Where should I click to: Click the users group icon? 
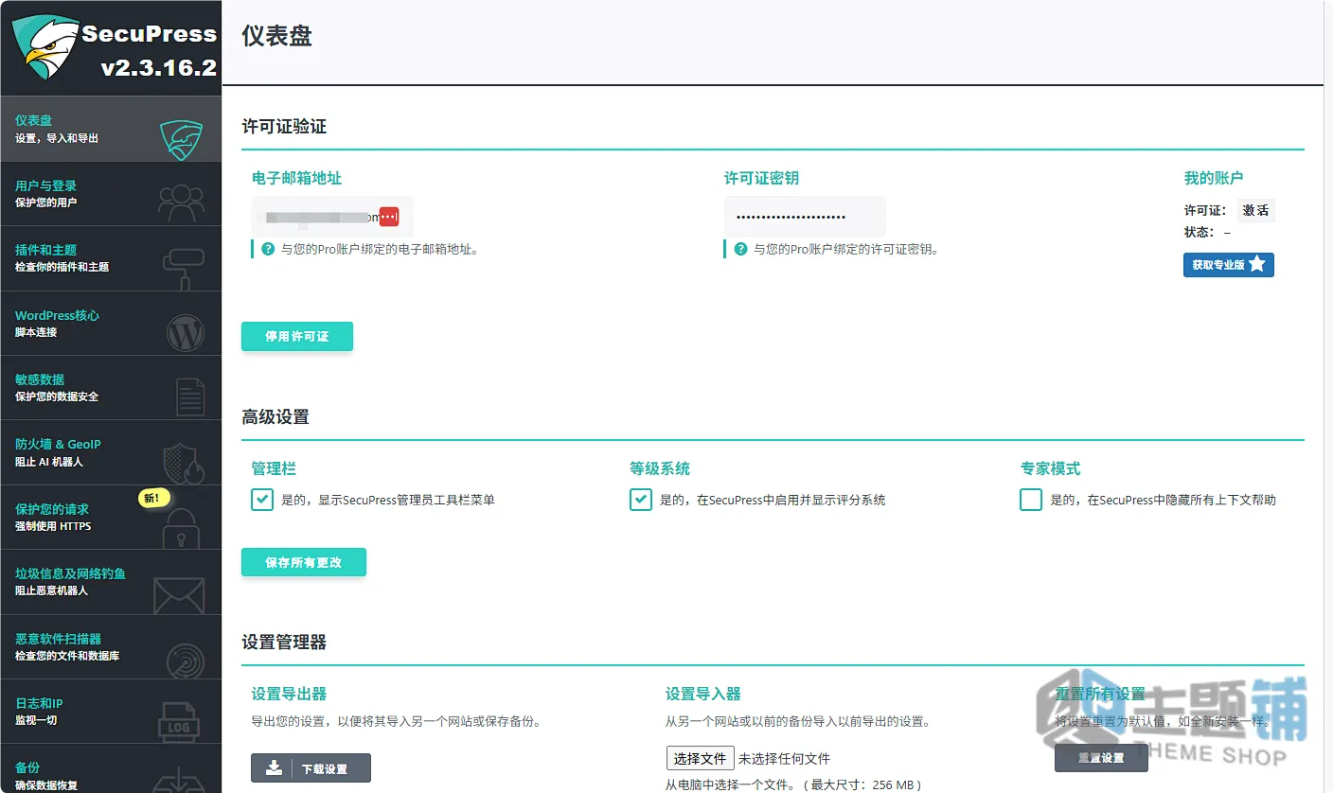(181, 201)
